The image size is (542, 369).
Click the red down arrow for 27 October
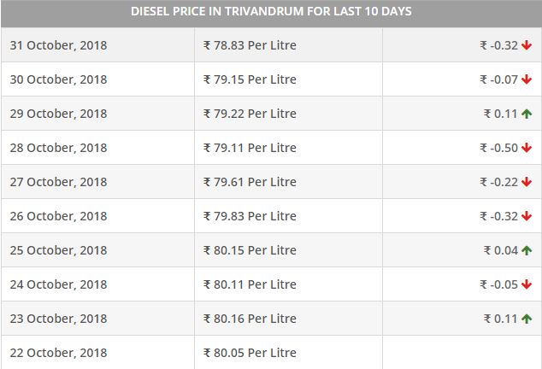point(527,182)
